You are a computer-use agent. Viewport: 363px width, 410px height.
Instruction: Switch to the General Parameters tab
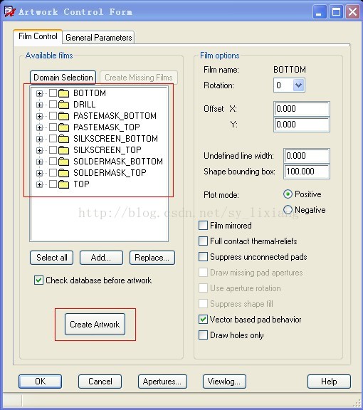pyautogui.click(x=99, y=38)
